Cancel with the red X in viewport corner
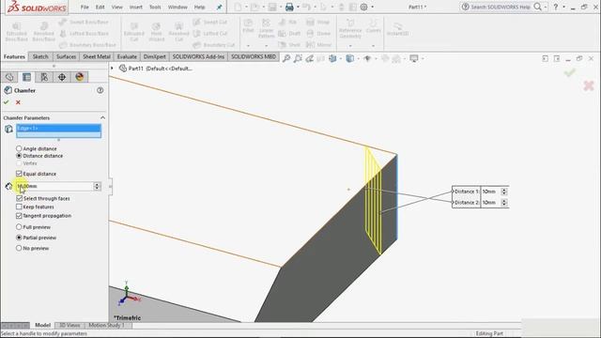The width and height of the screenshot is (601, 338). point(589,85)
